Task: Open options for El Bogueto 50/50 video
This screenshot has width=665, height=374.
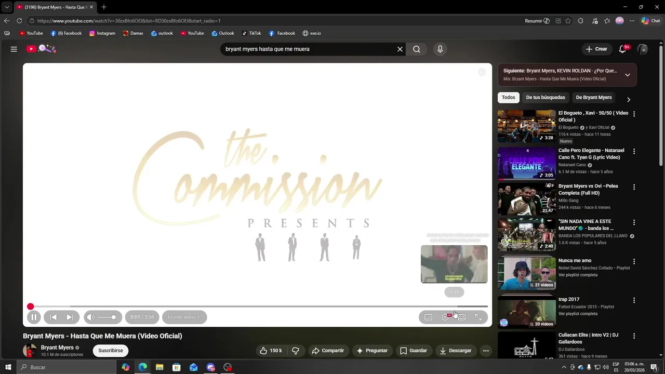Action: [x=634, y=114]
